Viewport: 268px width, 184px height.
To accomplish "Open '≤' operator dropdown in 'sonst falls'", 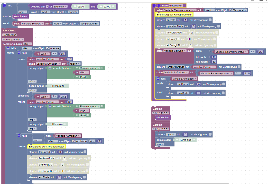I will 54,97.
